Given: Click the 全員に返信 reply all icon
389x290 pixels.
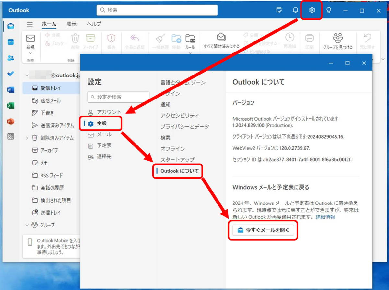Looking at the screenshot, I should (135, 38).
